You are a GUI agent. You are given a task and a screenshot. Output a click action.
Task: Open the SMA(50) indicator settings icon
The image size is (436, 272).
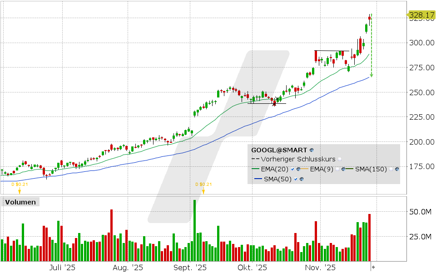(x=302, y=179)
